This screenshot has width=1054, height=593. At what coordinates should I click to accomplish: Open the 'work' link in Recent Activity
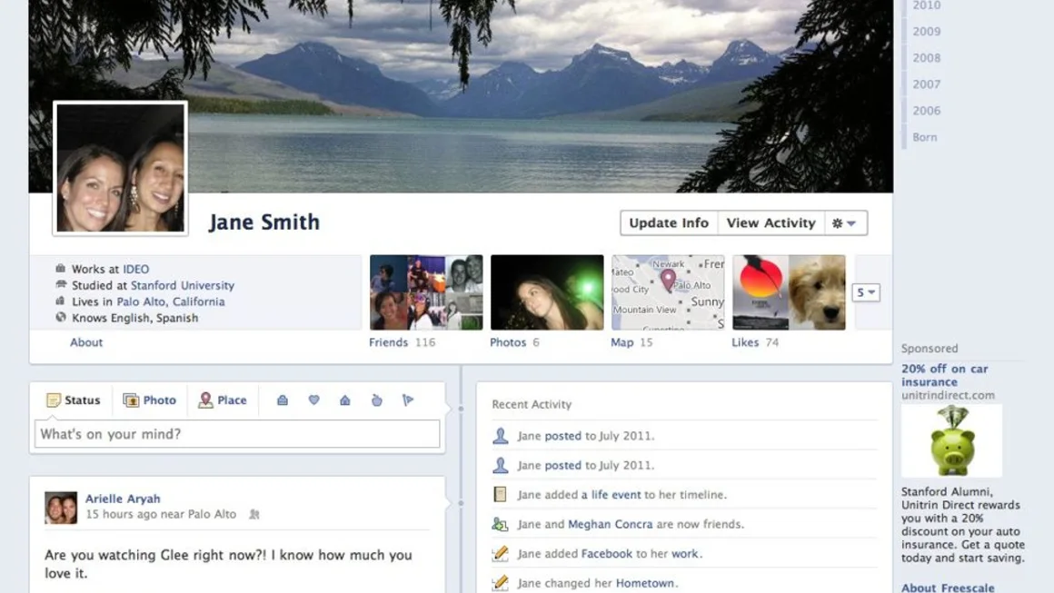(x=684, y=553)
